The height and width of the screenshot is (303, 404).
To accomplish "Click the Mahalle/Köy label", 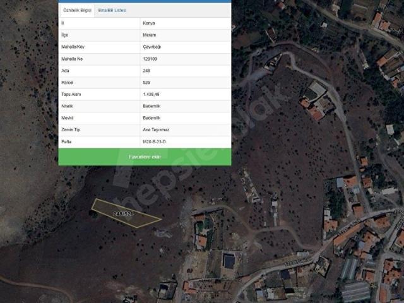I will 73,47.
